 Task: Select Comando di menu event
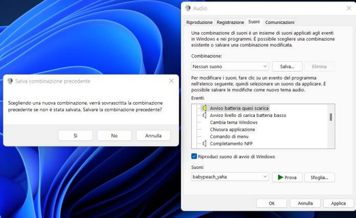229,136
